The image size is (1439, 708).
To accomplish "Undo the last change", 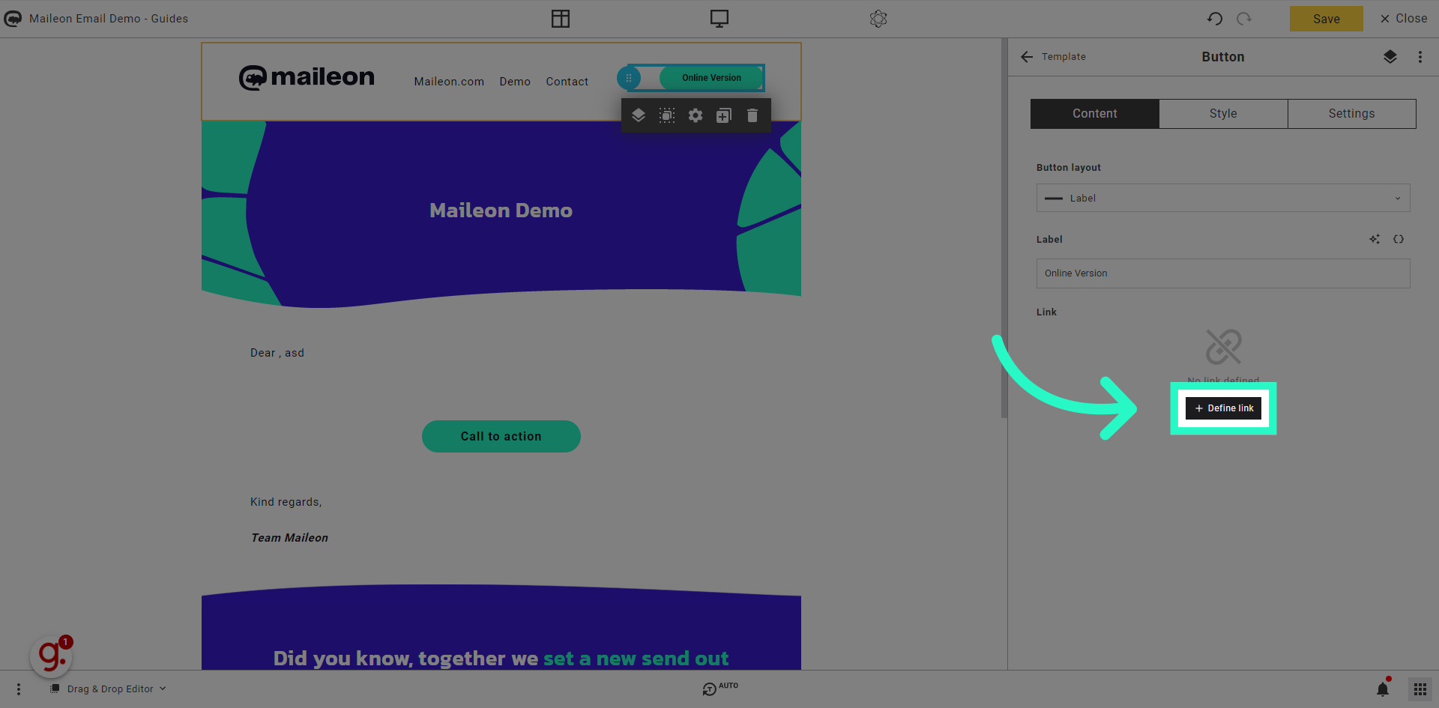I will coord(1215,19).
